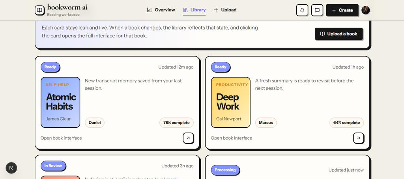404x179 pixels.
Task: Click Atomic Habits book cover
Action: coord(60,102)
